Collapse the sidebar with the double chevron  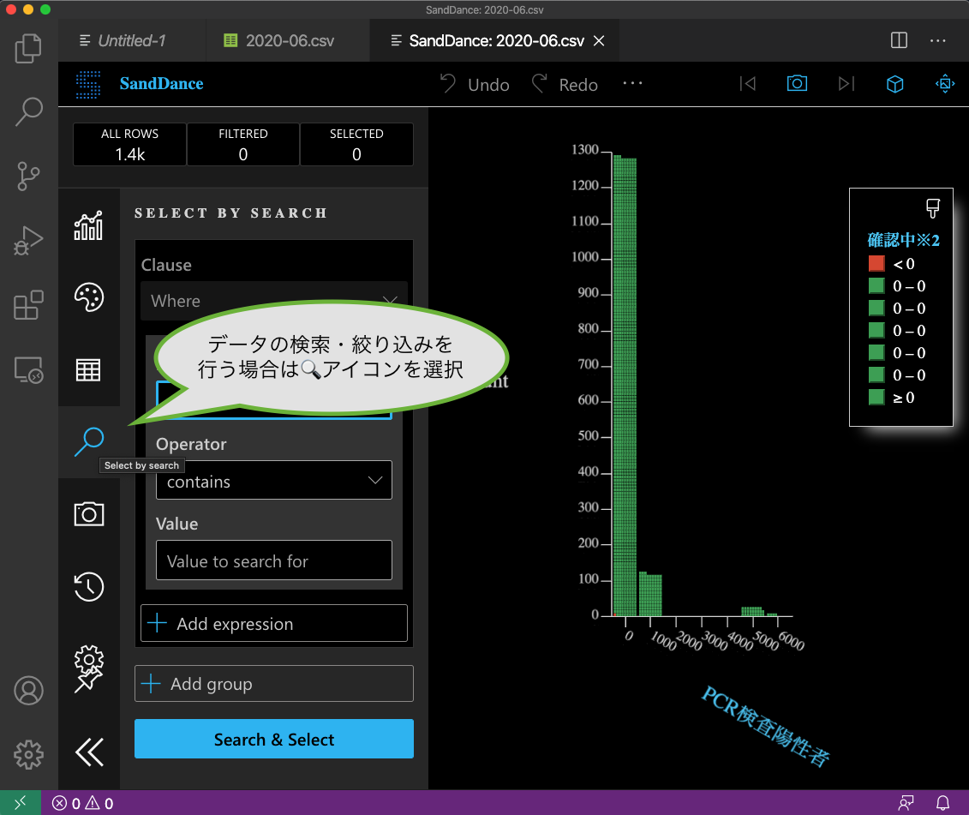point(88,752)
